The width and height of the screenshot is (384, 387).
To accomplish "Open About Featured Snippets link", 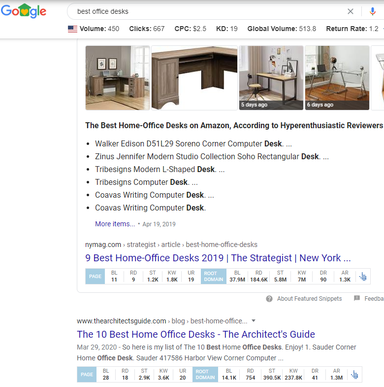I will pos(309,299).
